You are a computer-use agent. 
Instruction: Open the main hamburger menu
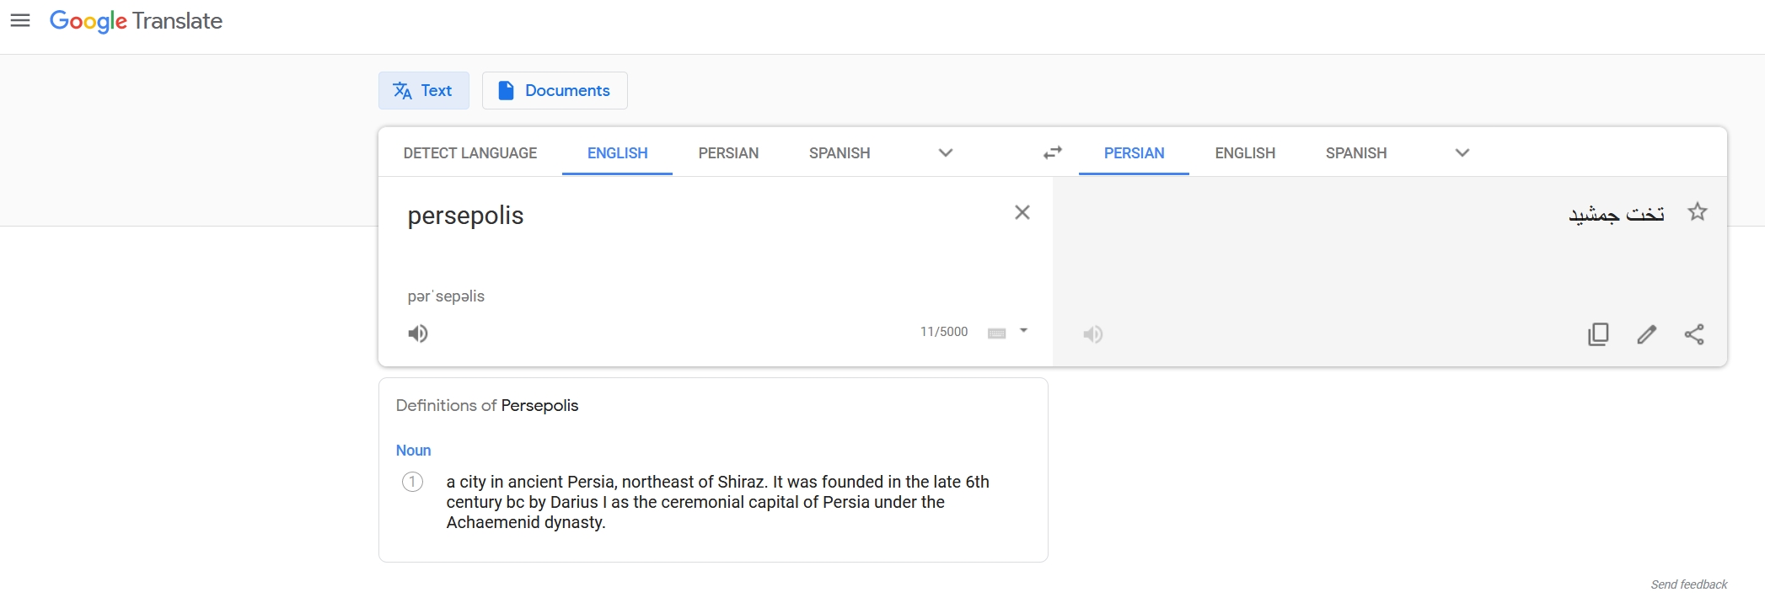[20, 20]
